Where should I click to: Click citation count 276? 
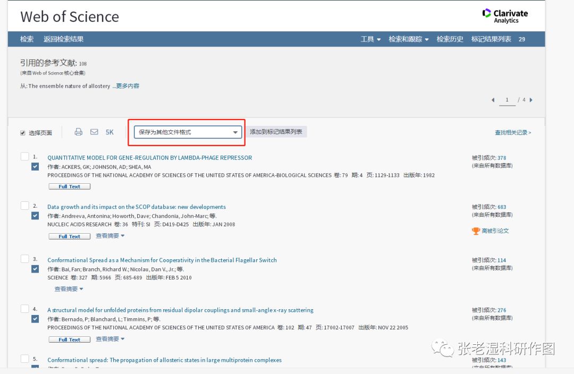[502, 310]
